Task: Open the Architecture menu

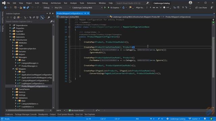Action: pos(56,3)
